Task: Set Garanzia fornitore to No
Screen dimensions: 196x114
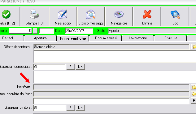Action: coord(80,107)
